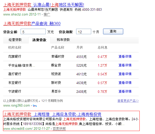View details for 花旗银行 幸福时贷
The height and width of the screenshot is (134, 155).
[x=125, y=57]
